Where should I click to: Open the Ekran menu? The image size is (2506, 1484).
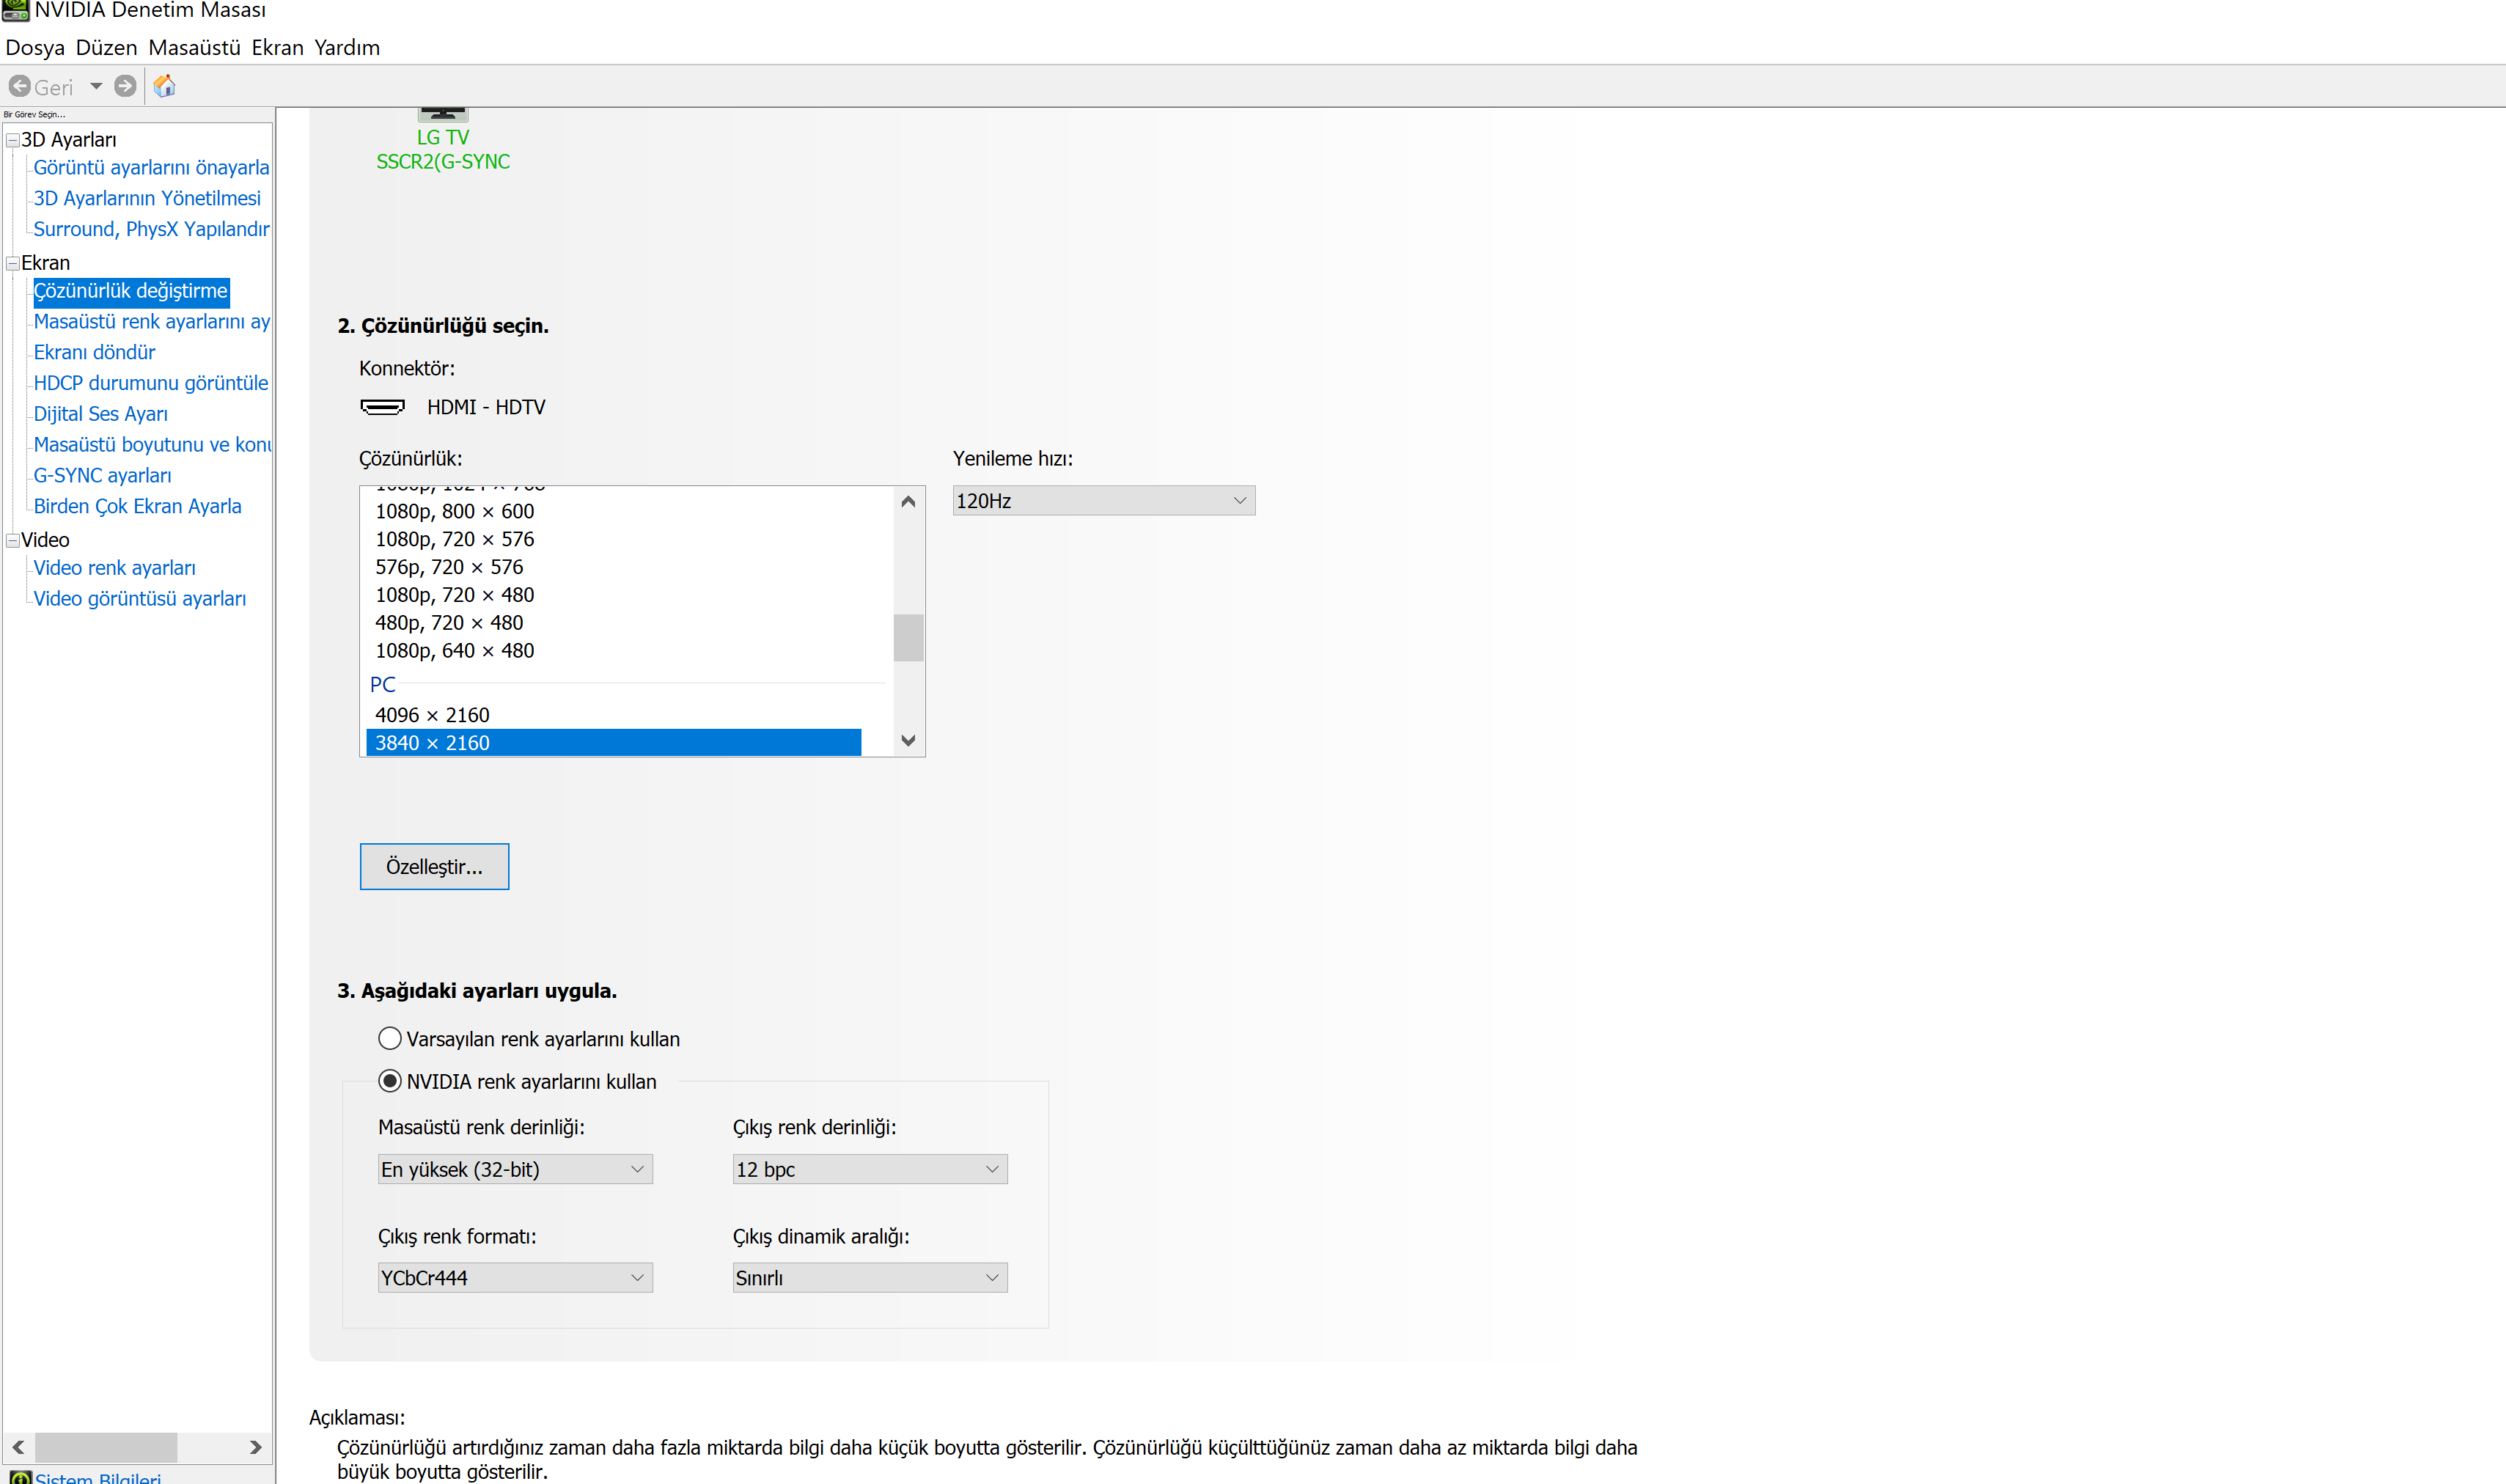pos(277,47)
